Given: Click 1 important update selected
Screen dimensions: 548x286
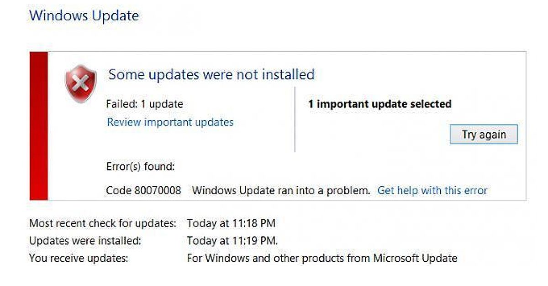Looking at the screenshot, I should pyautogui.click(x=379, y=104).
